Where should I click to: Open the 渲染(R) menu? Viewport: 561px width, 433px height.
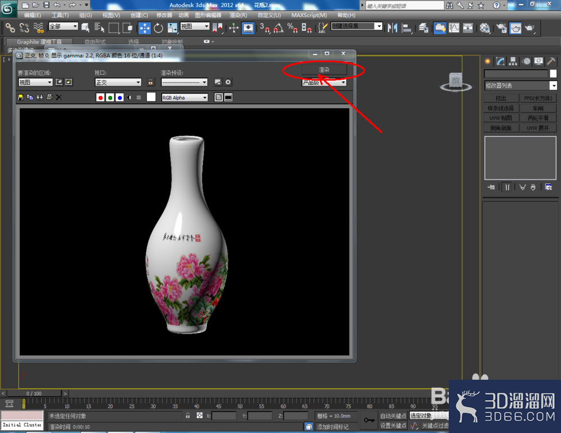point(238,15)
